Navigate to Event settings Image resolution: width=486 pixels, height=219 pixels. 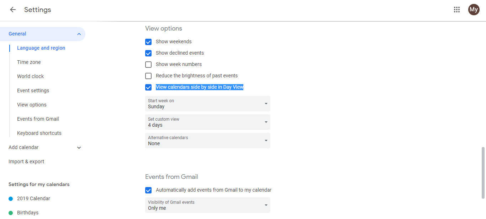pyautogui.click(x=33, y=91)
